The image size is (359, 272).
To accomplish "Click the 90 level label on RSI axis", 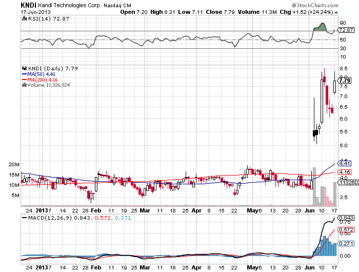I will 343,23.
